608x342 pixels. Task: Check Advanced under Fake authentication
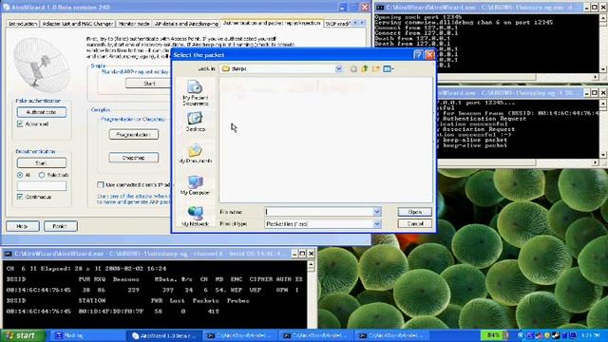pyautogui.click(x=20, y=123)
